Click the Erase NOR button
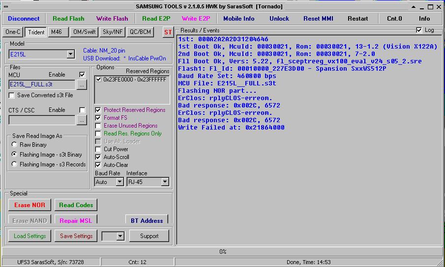 tap(29, 205)
